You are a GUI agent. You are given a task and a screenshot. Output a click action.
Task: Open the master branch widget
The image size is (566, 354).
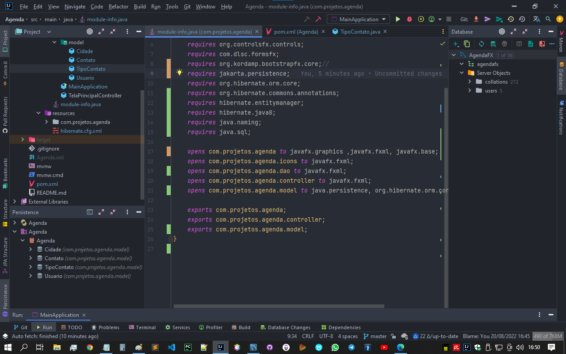(x=375, y=336)
